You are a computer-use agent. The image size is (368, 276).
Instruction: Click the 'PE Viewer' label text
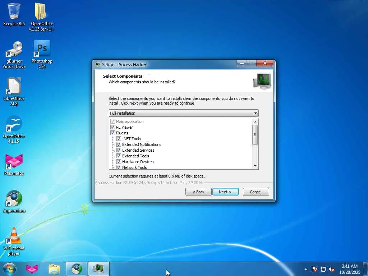tap(124, 127)
